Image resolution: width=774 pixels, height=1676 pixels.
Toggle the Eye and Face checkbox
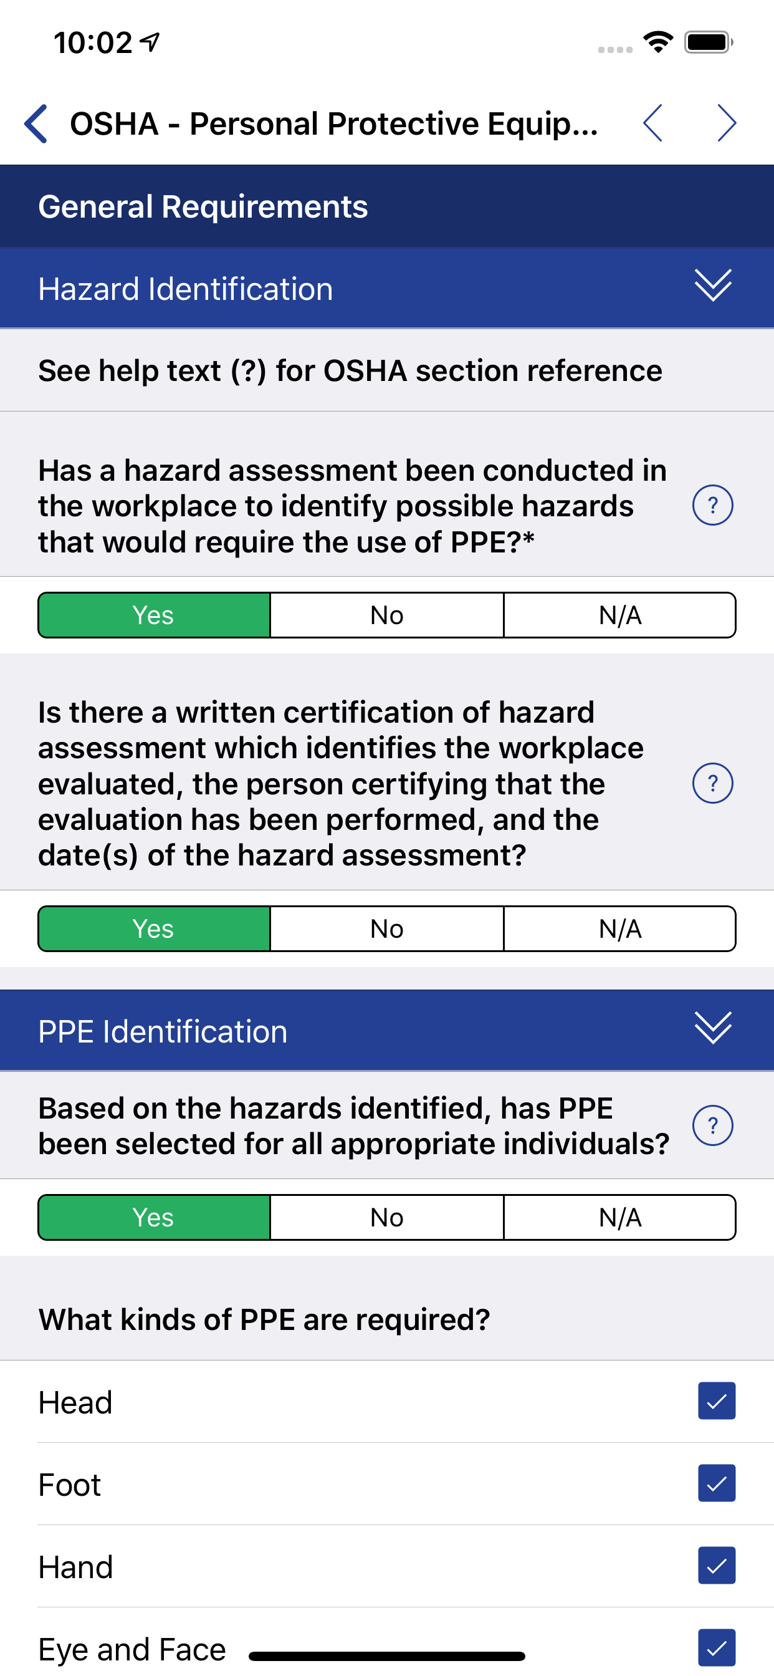tap(716, 1647)
